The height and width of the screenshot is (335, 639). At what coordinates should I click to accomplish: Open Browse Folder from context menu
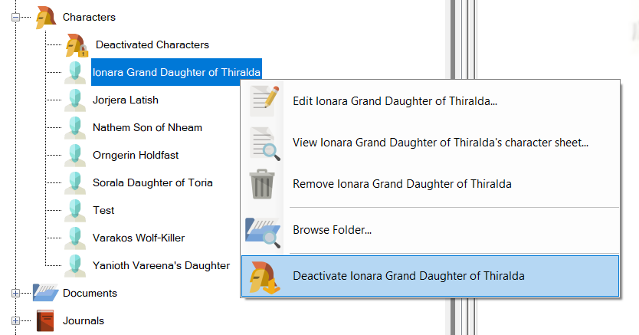tap(332, 230)
